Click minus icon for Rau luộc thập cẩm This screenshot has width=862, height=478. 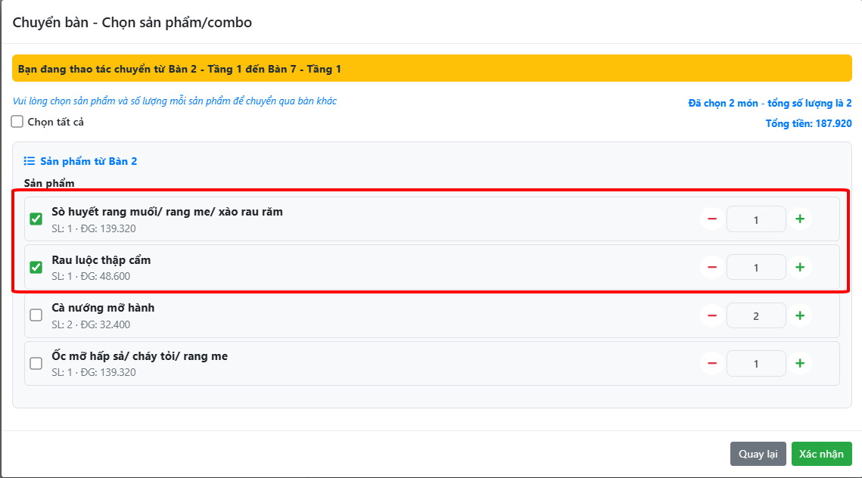[x=711, y=267]
